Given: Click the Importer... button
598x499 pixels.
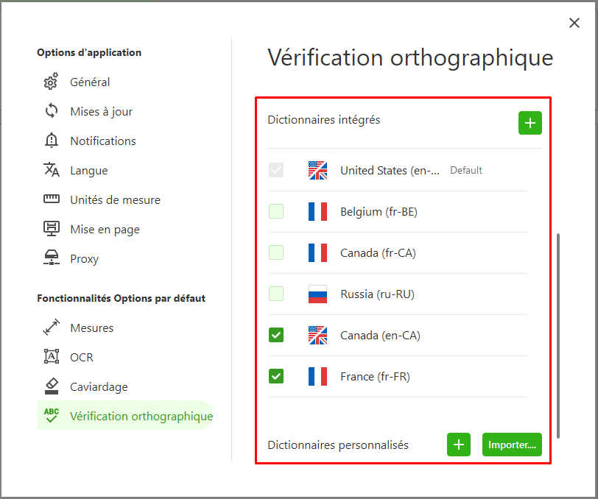Looking at the screenshot, I should [512, 445].
